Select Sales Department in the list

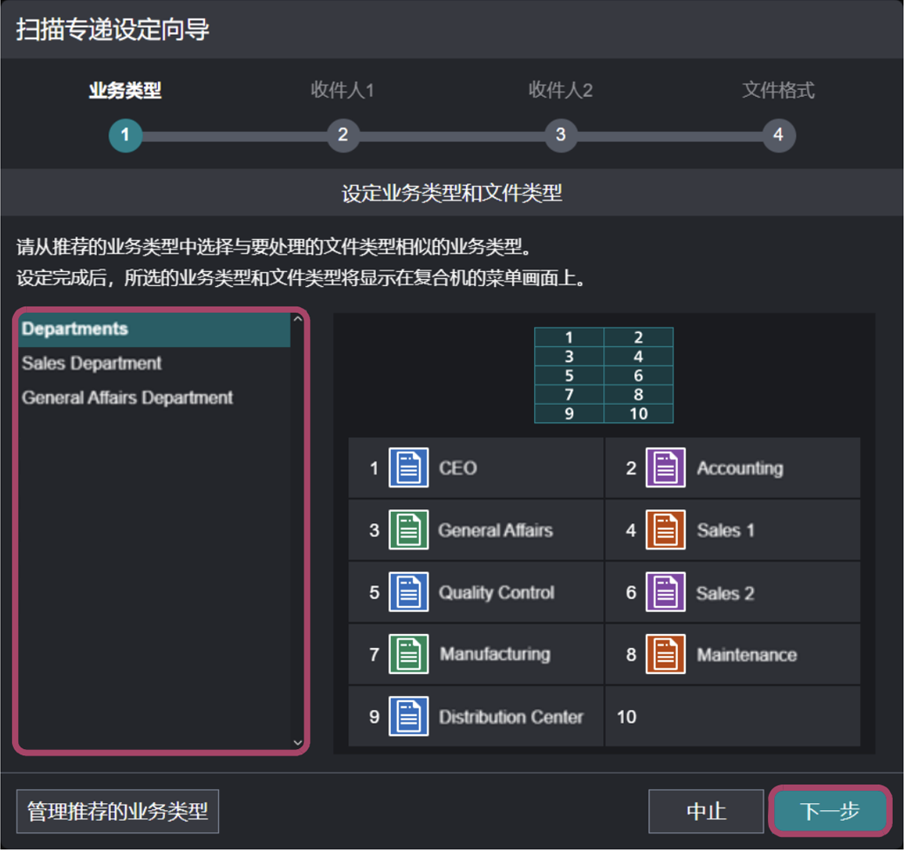coord(92,364)
